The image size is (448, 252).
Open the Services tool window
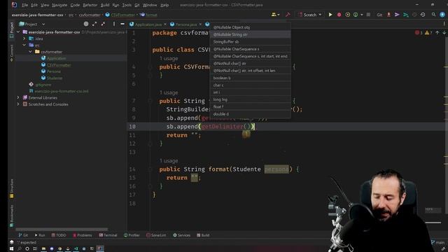pos(182,235)
